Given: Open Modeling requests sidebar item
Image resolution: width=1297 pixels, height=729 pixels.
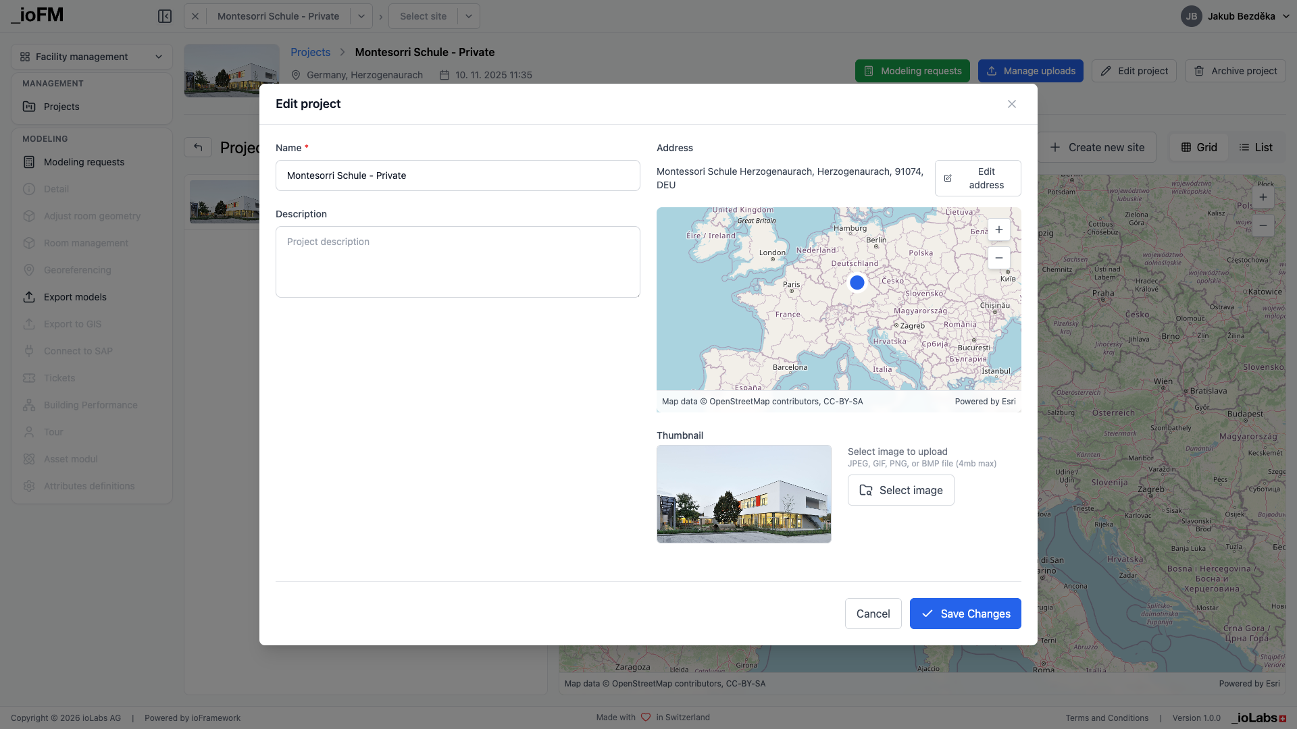Looking at the screenshot, I should tap(84, 162).
